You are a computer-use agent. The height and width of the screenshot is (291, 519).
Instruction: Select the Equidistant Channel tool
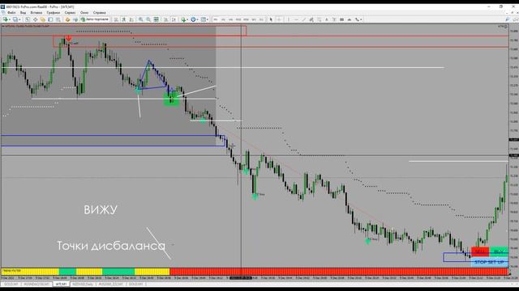[311, 19]
